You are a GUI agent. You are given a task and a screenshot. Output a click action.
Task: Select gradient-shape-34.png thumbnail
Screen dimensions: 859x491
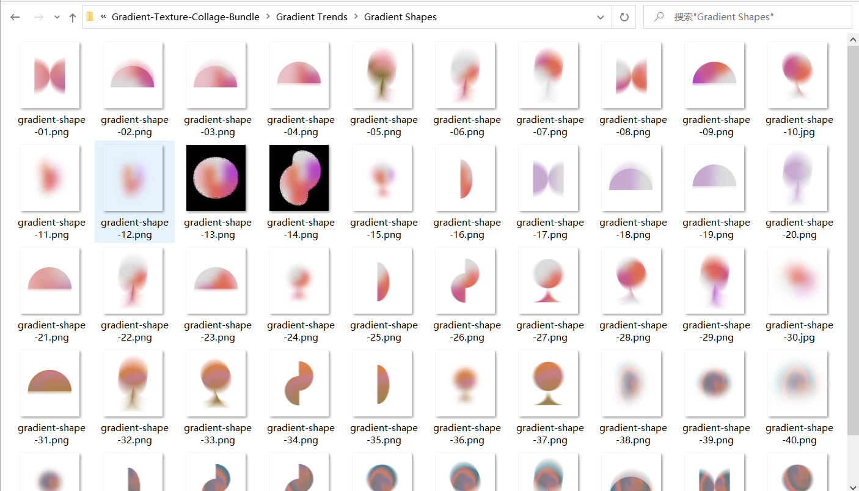coord(299,383)
